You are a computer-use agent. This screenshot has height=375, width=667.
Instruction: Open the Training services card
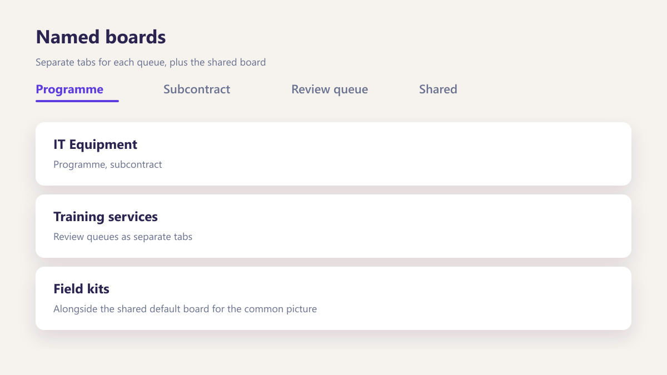pyautogui.click(x=333, y=226)
